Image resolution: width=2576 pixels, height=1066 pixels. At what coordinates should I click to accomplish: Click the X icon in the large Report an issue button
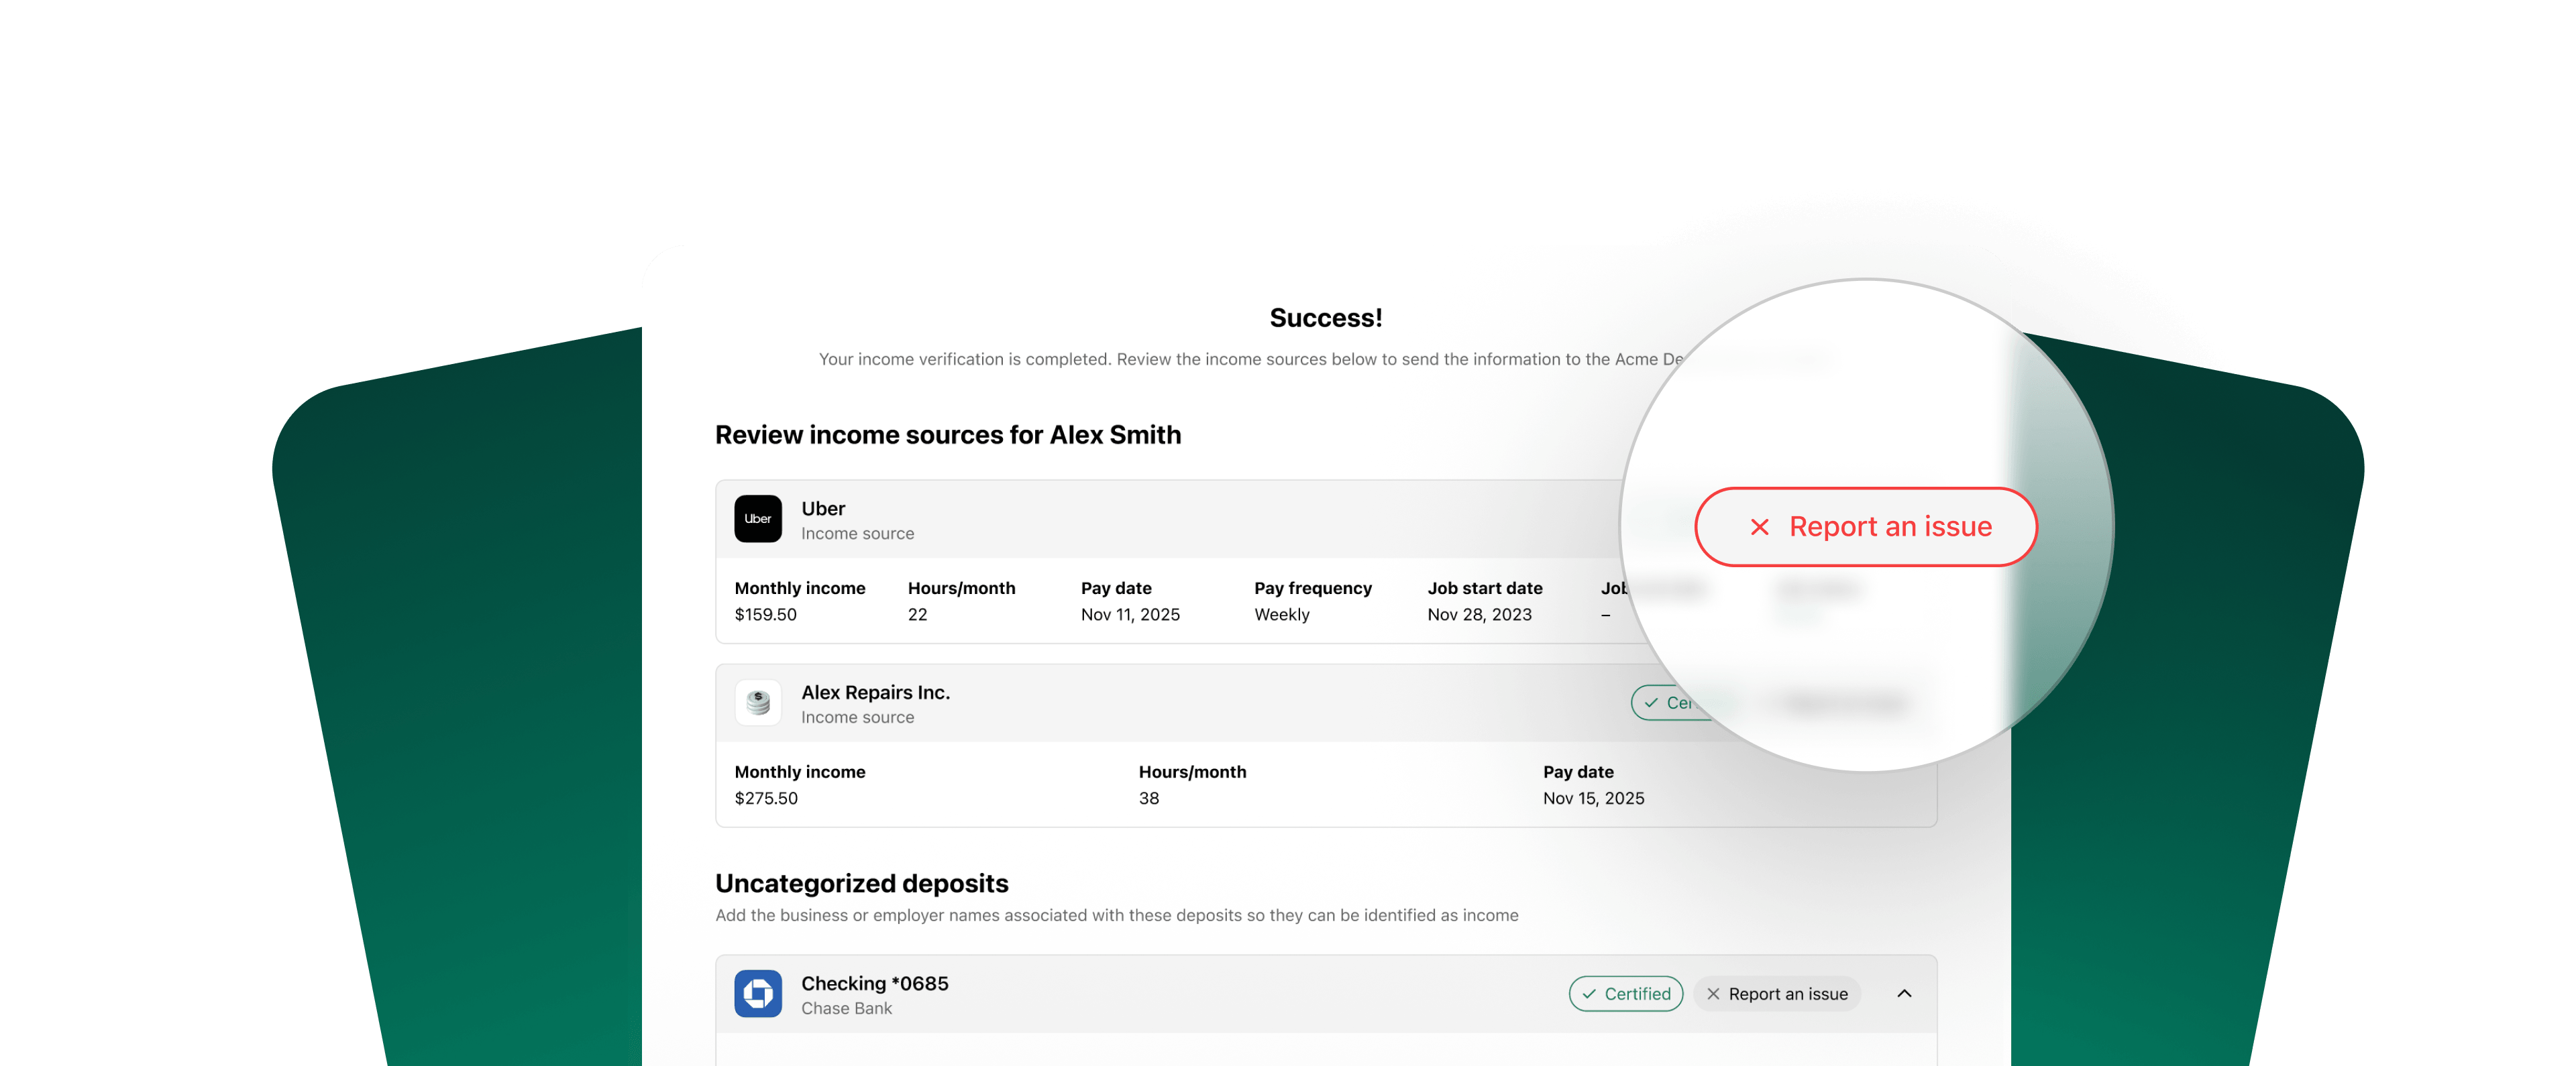(1759, 526)
